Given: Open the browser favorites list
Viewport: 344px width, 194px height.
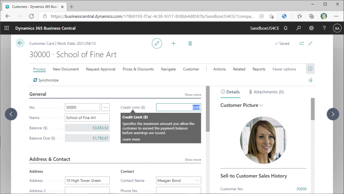Looking at the screenshot, I should (299, 16).
